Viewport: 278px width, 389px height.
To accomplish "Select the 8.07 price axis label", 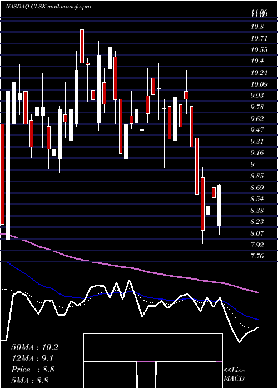I will [x=257, y=234].
